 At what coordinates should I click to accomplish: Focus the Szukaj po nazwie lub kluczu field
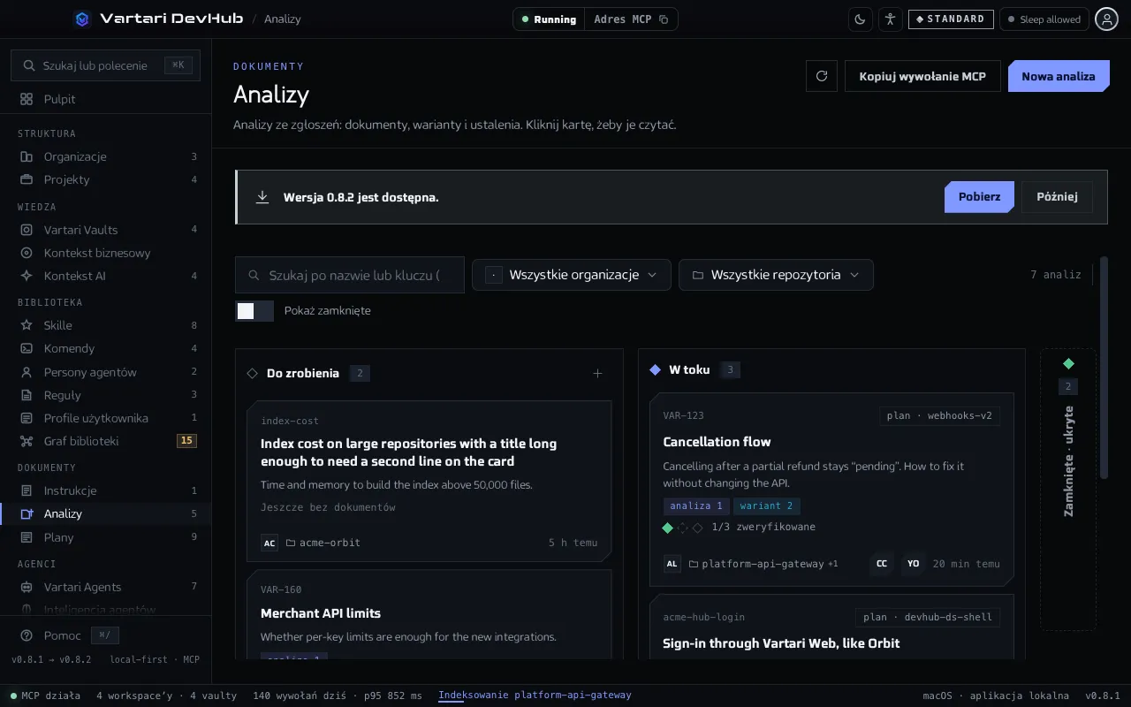(350, 275)
